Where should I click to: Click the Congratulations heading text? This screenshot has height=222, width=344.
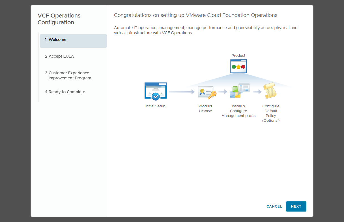click(196, 15)
